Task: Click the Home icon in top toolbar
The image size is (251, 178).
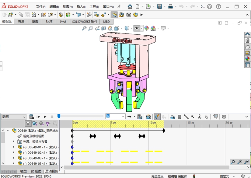Action: tap(130, 6)
